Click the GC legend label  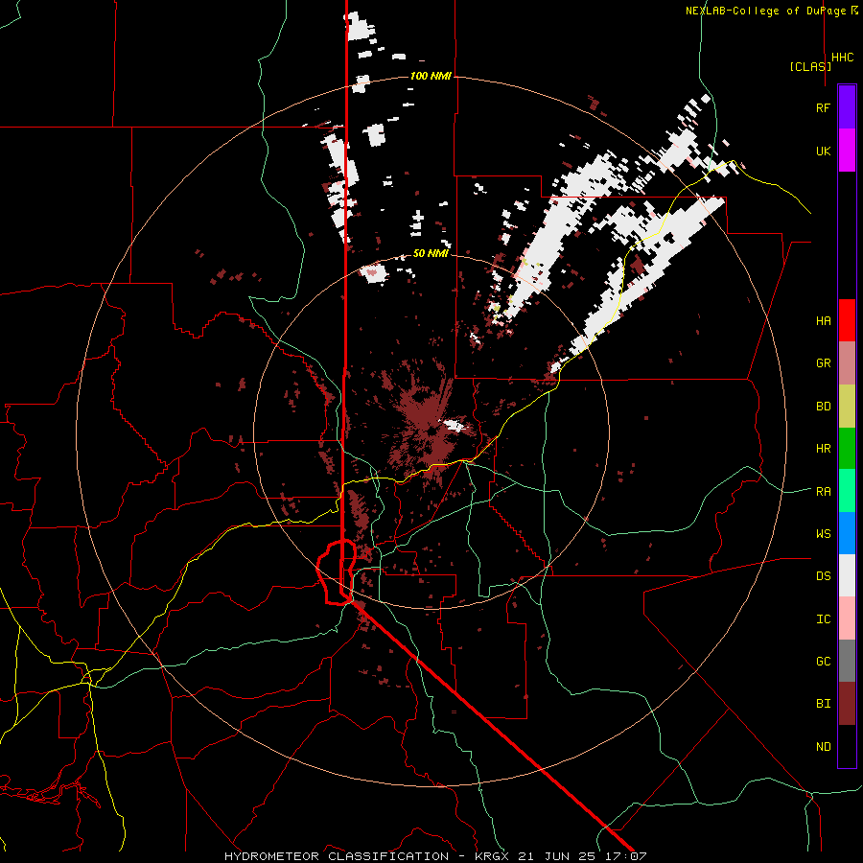pyautogui.click(x=823, y=662)
